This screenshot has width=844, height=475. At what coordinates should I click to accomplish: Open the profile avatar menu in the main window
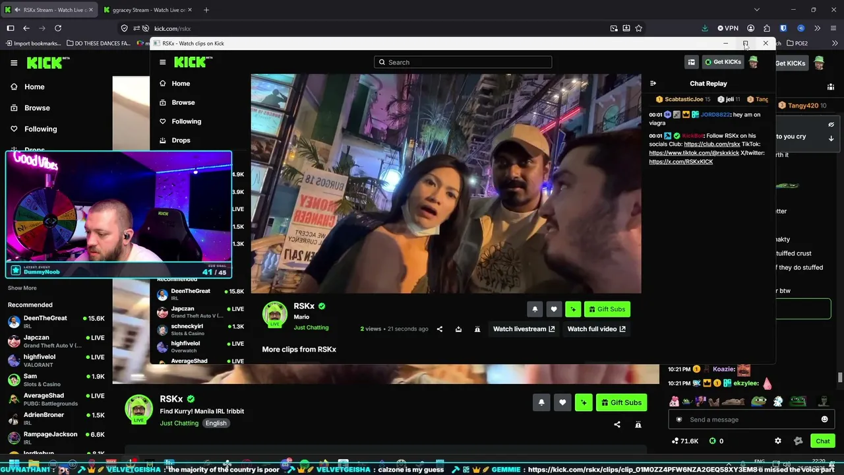(x=819, y=63)
